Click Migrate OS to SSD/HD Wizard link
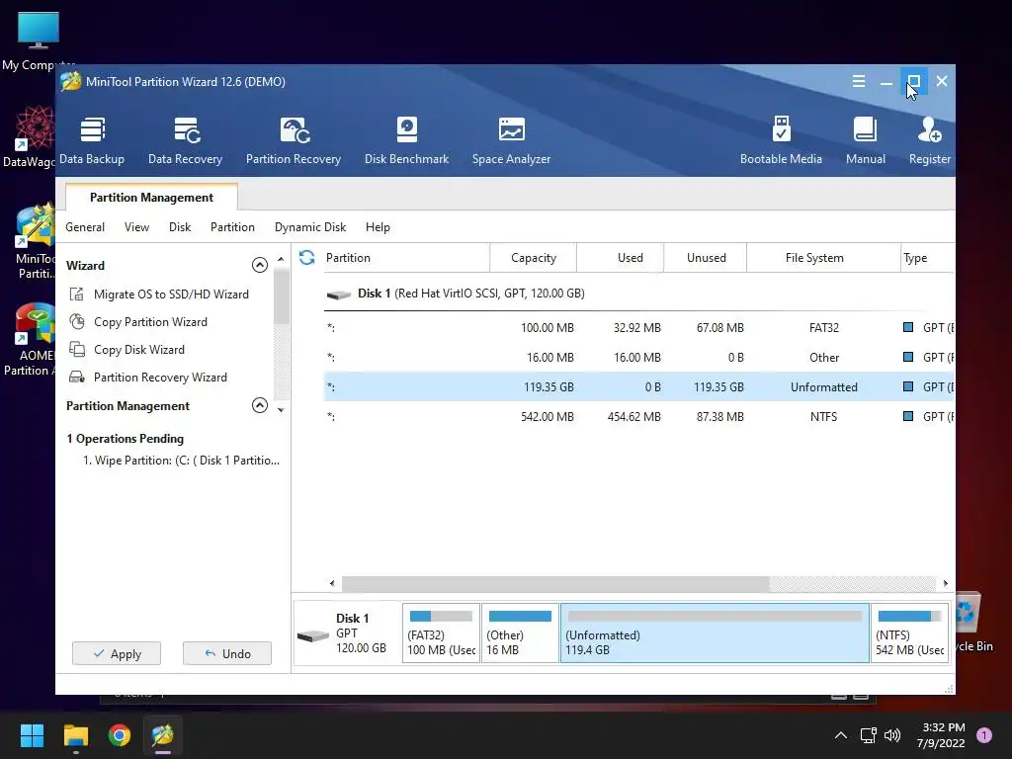Screen dimensions: 1012x759 coord(171,295)
